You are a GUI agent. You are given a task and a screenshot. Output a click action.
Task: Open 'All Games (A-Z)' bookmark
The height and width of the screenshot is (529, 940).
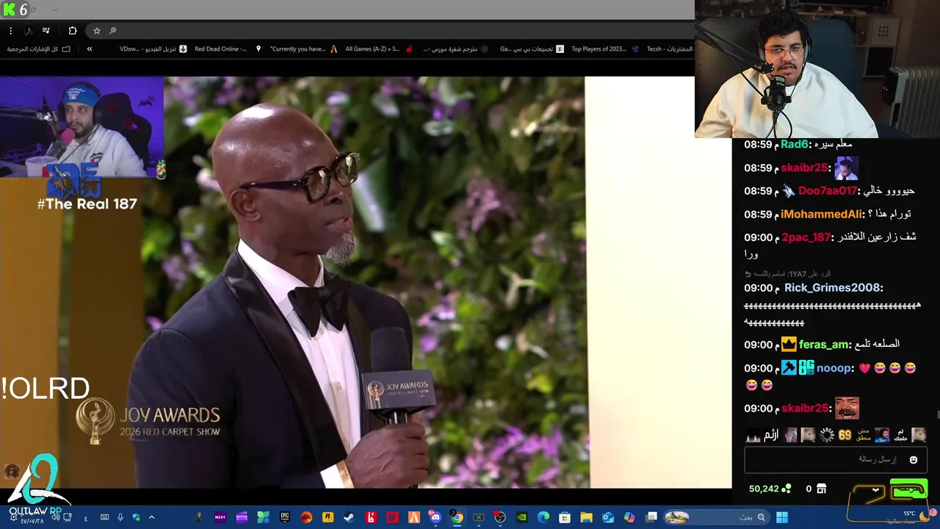coord(378,49)
